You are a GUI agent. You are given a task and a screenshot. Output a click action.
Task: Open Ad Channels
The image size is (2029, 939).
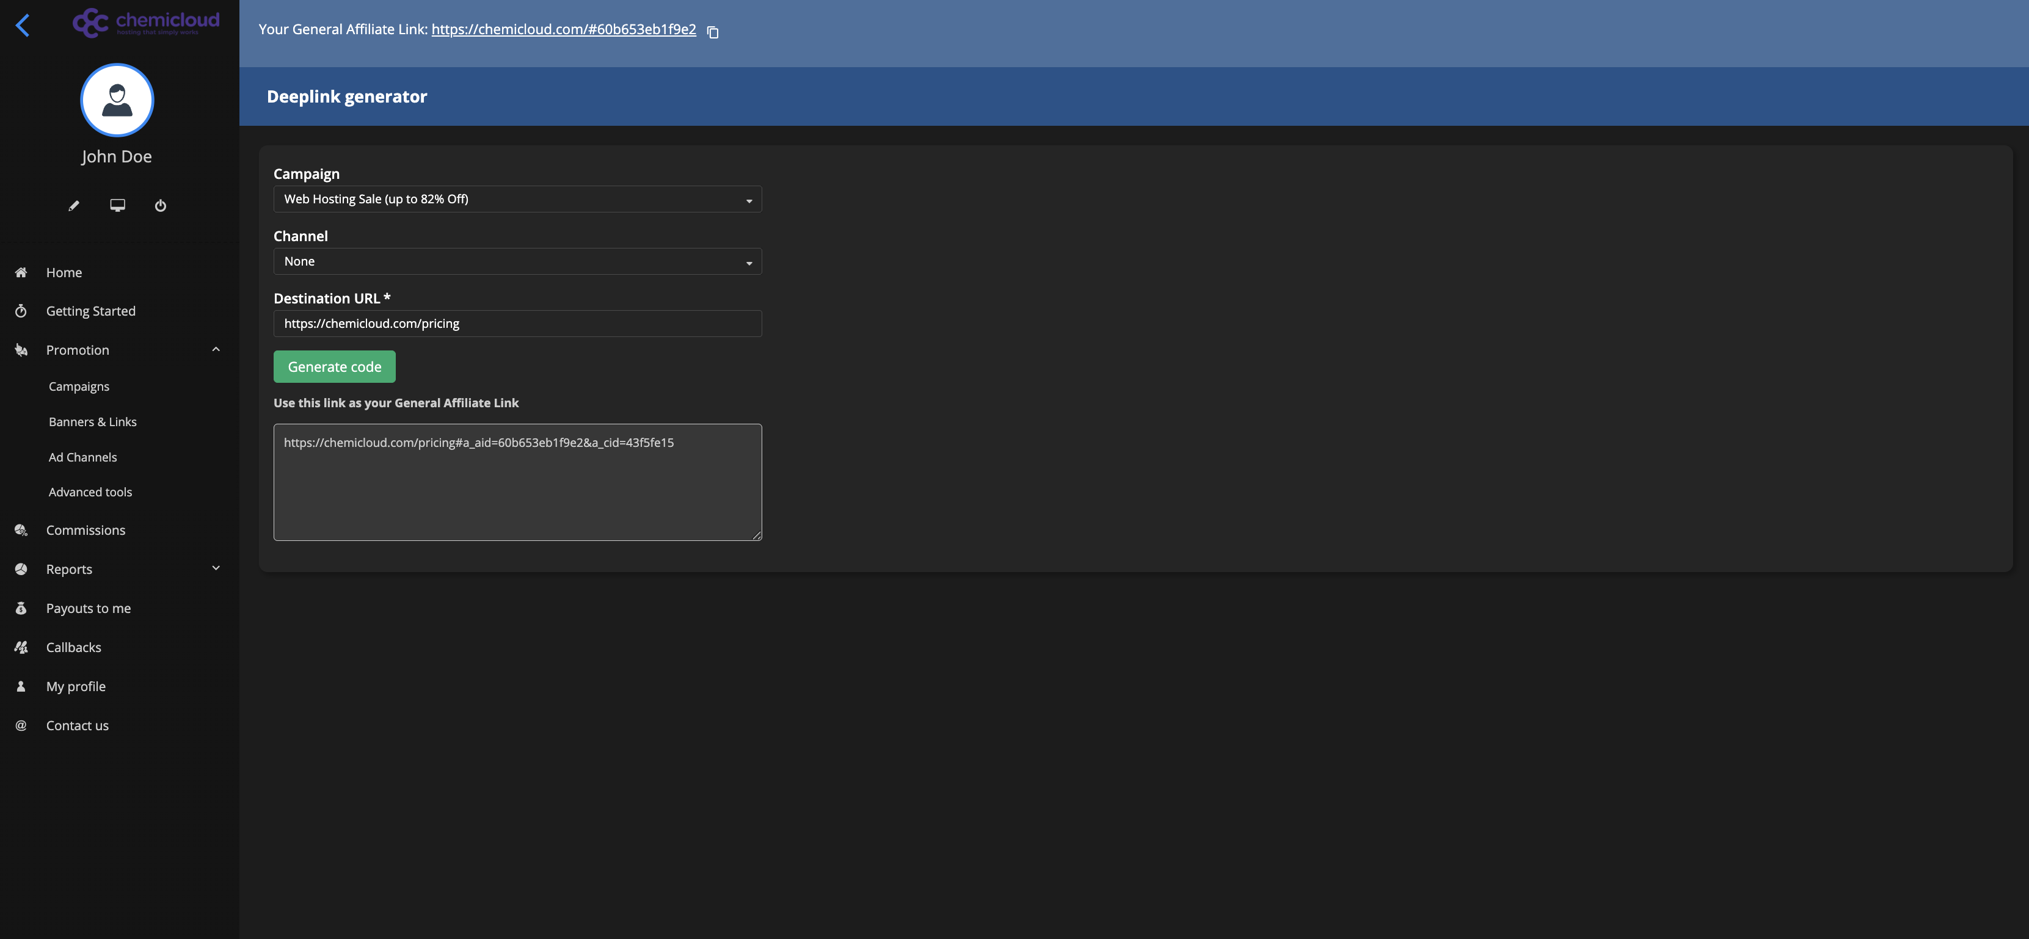tap(82, 457)
